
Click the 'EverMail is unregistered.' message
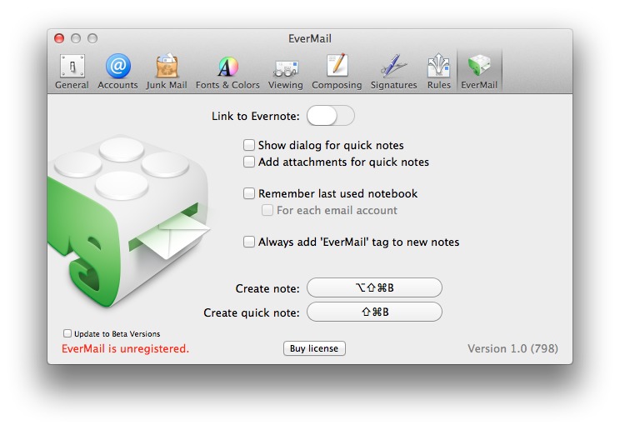pyautogui.click(x=125, y=348)
